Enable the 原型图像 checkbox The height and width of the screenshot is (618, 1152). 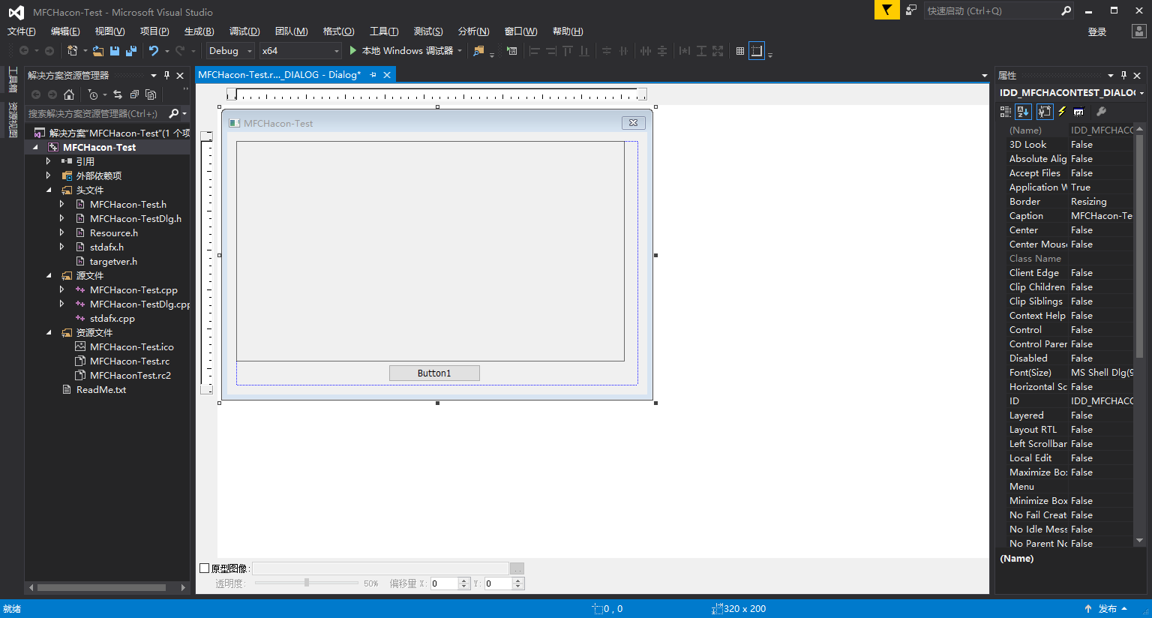pyautogui.click(x=202, y=568)
